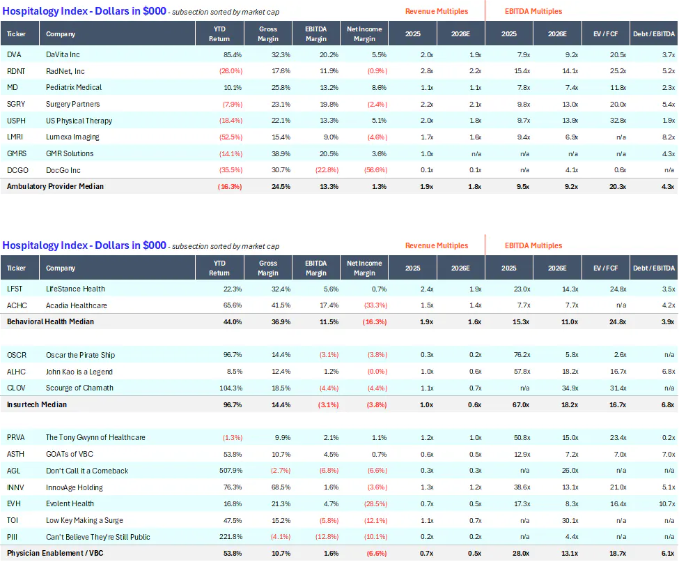Select the DocGo Inc company name
The image size is (679, 562).
pyautogui.click(x=63, y=170)
